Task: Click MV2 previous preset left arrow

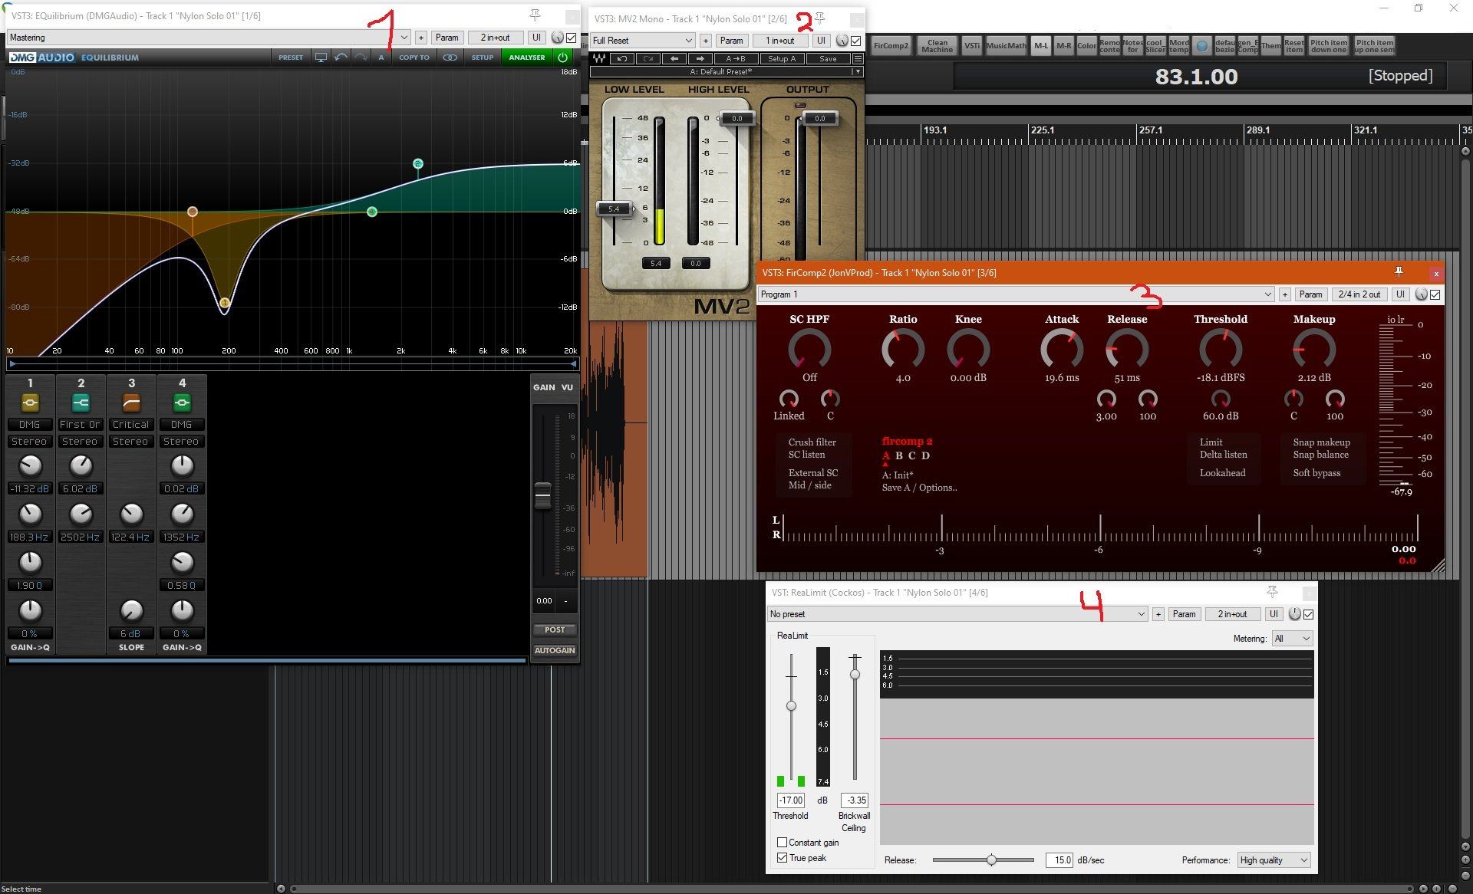Action: pyautogui.click(x=674, y=58)
